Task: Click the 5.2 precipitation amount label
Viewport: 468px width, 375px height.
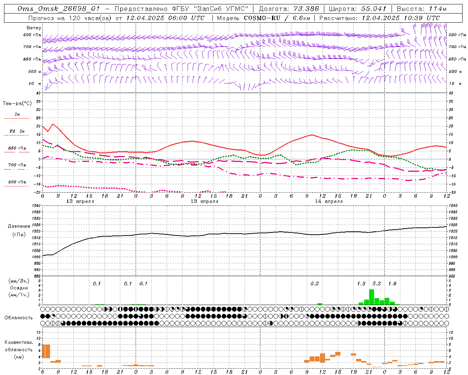Action: [377, 283]
